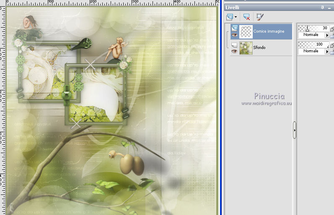334x215 pixels.
Task: Hide the Cornice immagine layer
Action: (x=235, y=35)
